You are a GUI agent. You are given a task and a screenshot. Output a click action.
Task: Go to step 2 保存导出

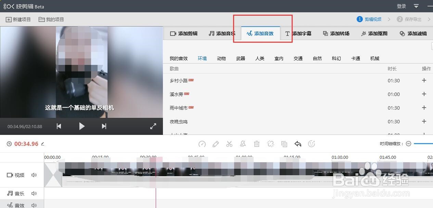409,19
